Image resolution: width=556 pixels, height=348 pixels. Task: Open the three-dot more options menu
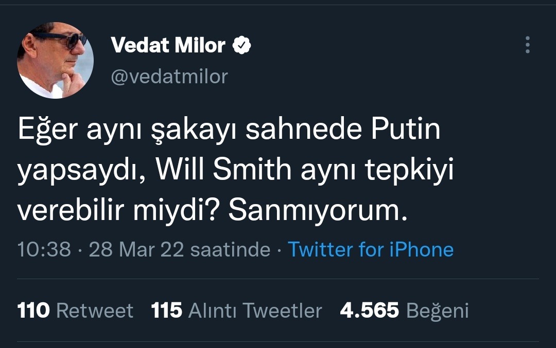[527, 45]
